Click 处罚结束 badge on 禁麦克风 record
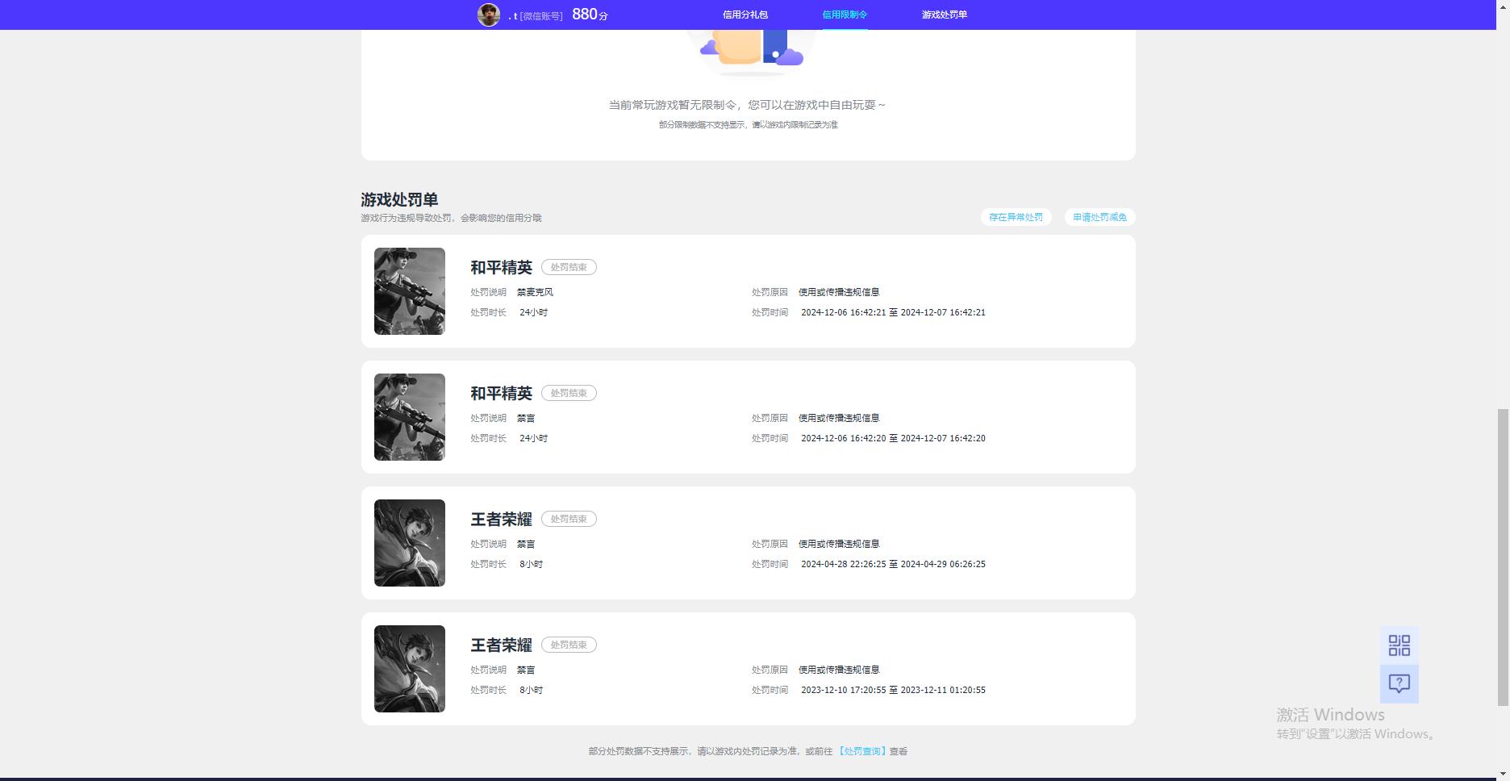The image size is (1510, 781). pyautogui.click(x=569, y=267)
